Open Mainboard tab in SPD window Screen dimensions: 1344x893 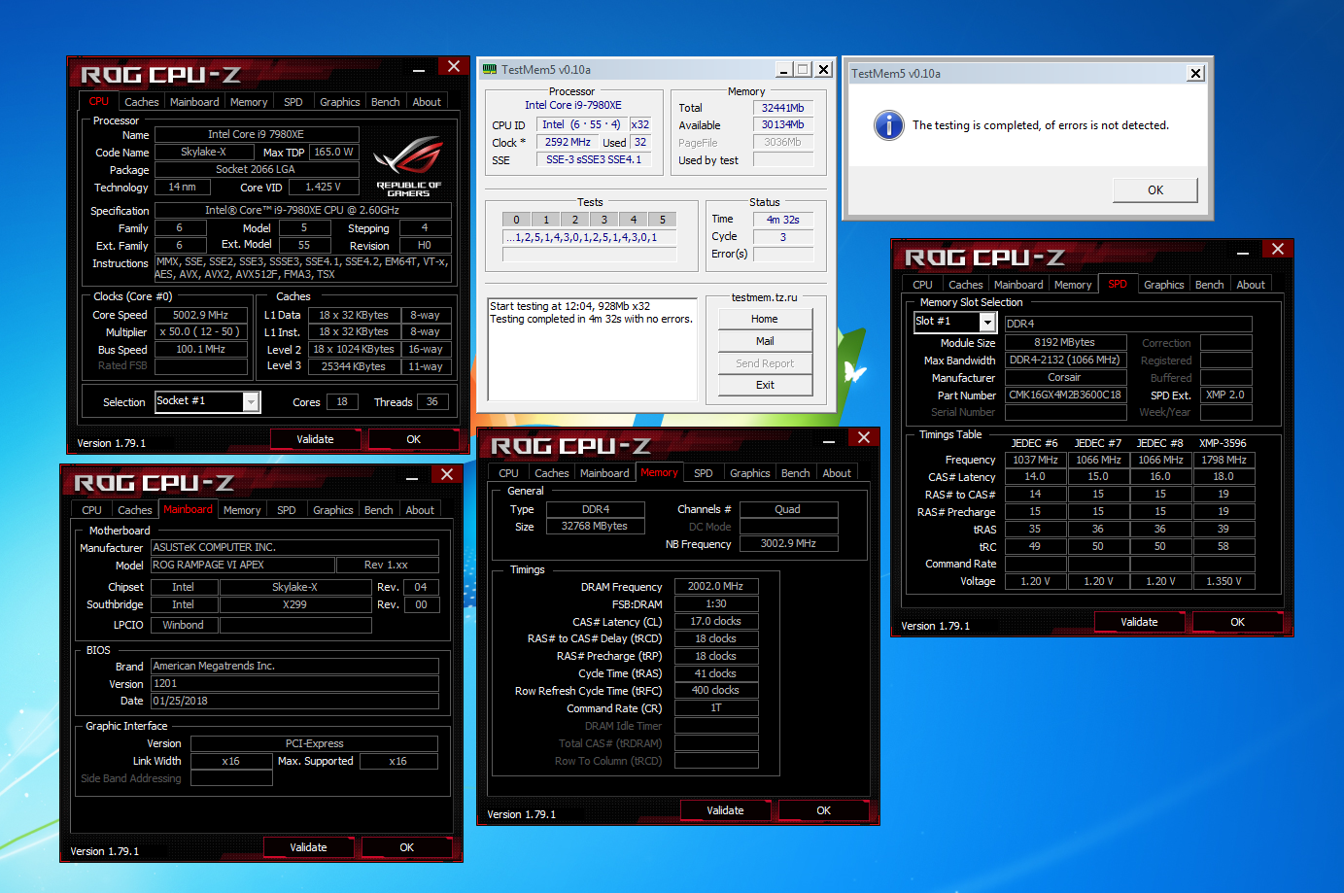[x=1018, y=285]
